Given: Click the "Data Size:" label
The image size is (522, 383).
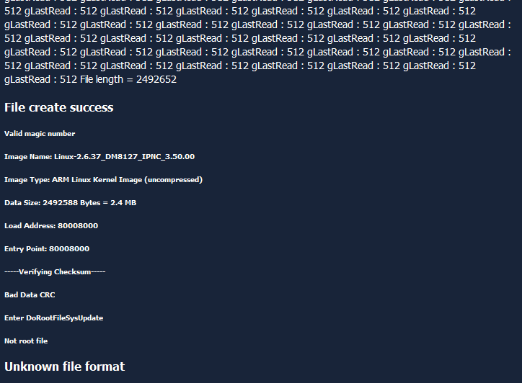Looking at the screenshot, I should click(x=22, y=203).
